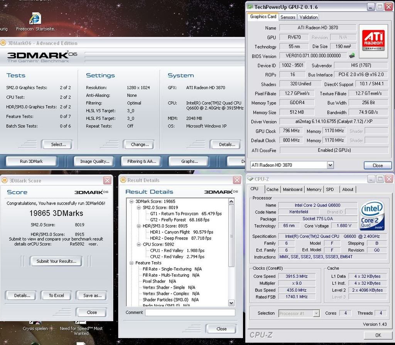Click the BIOS Version field VER010.071.000.000.000000
The image size is (395, 345).
313,56
